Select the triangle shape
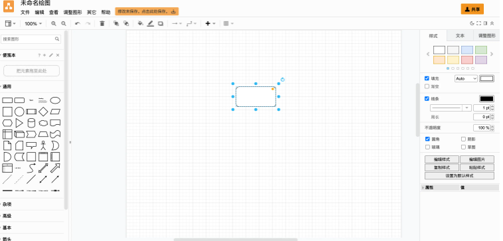503x241 pixels. [19, 123]
